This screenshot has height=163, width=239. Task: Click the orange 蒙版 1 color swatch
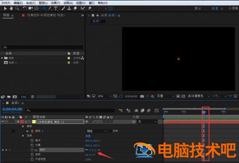tap(32, 131)
